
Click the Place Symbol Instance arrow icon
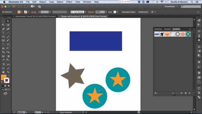click(x=173, y=93)
